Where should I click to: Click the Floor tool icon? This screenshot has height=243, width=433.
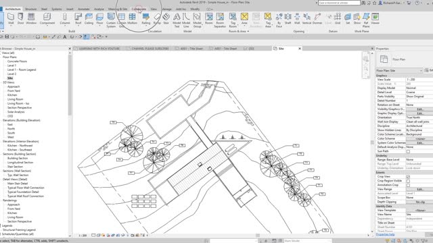[99, 19]
